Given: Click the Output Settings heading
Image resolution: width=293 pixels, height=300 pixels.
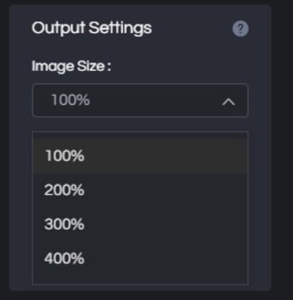Looking at the screenshot, I should pos(92,28).
